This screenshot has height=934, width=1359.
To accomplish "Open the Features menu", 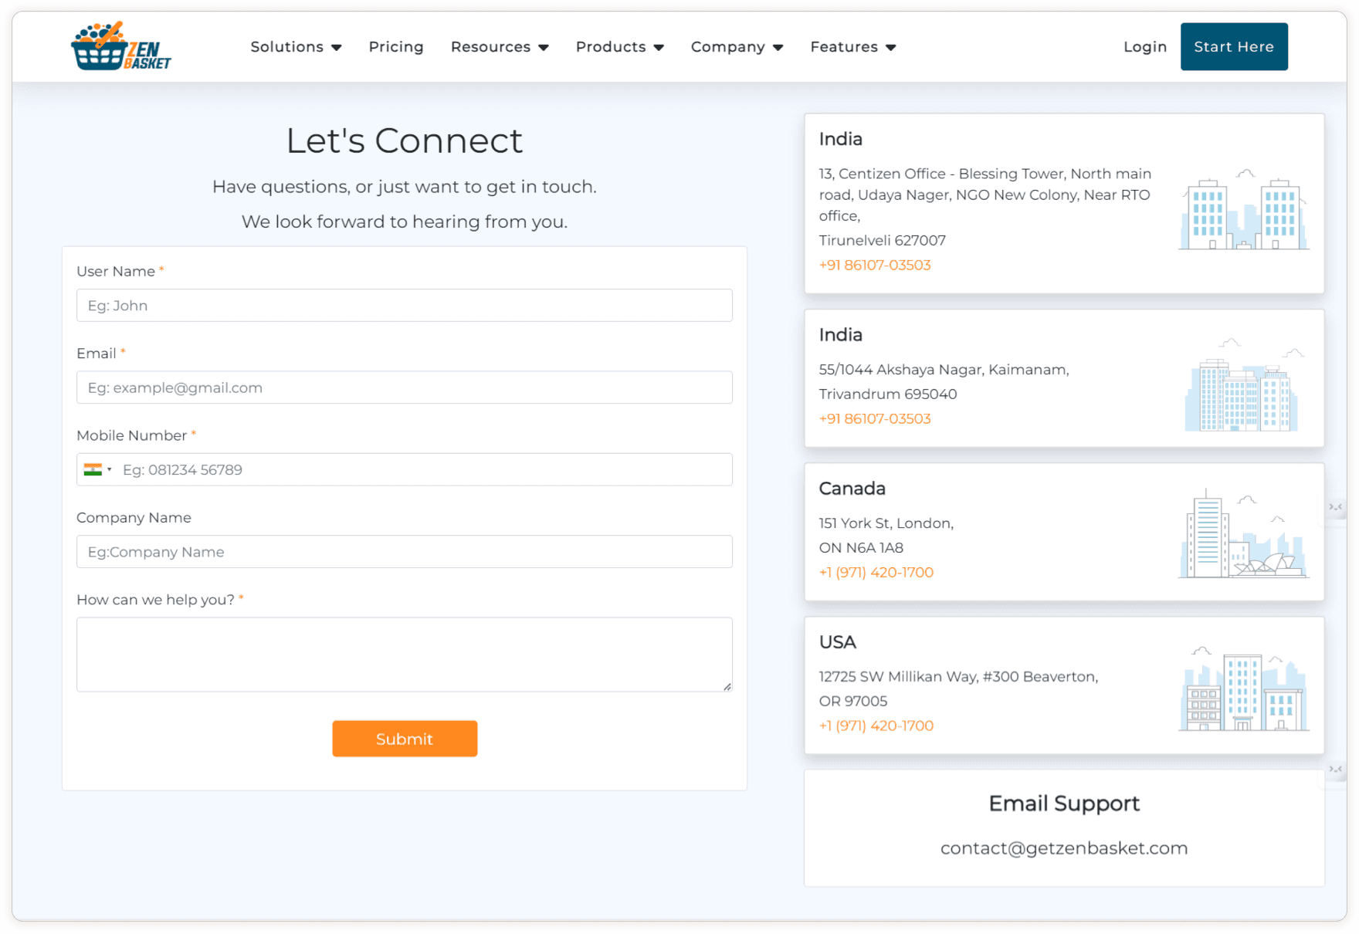I will 852,47.
